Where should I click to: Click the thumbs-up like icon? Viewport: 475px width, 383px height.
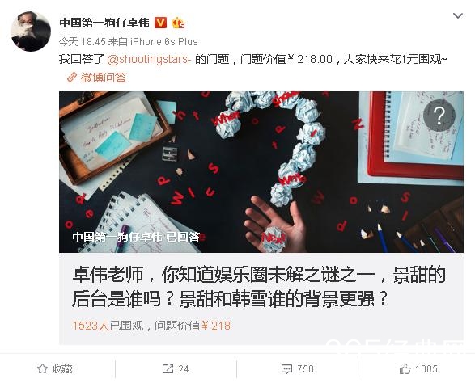coord(405,368)
